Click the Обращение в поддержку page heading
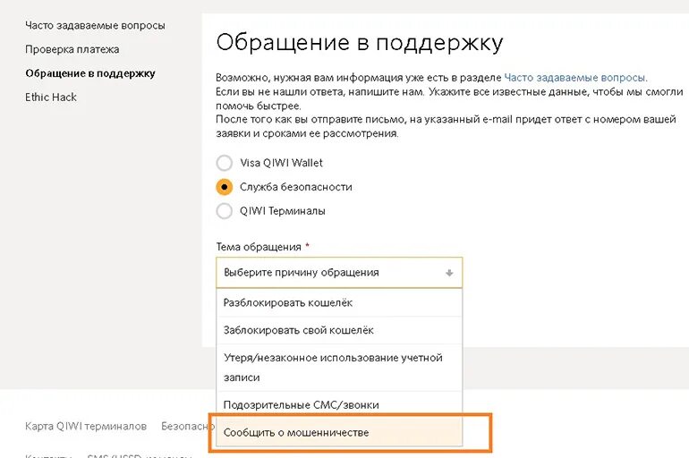 [360, 43]
